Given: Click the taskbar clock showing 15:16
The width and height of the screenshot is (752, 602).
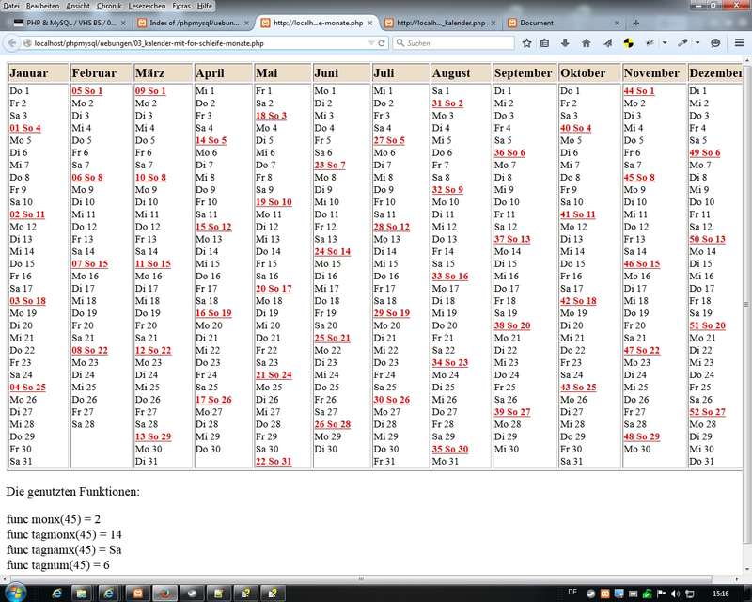Looking at the screenshot, I should (x=720, y=594).
